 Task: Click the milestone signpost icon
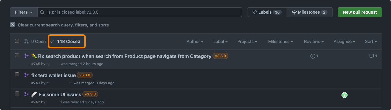(294, 12)
